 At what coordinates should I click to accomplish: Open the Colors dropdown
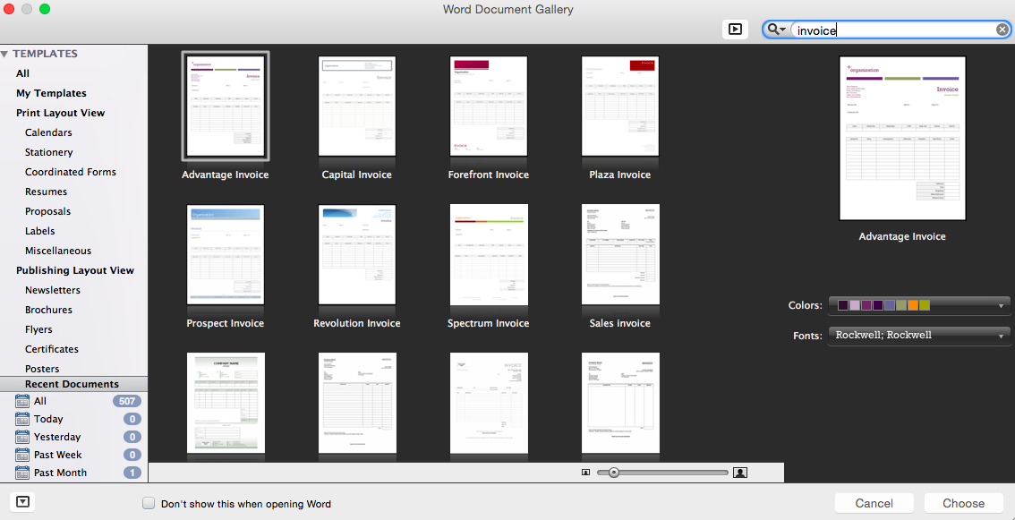coord(919,304)
